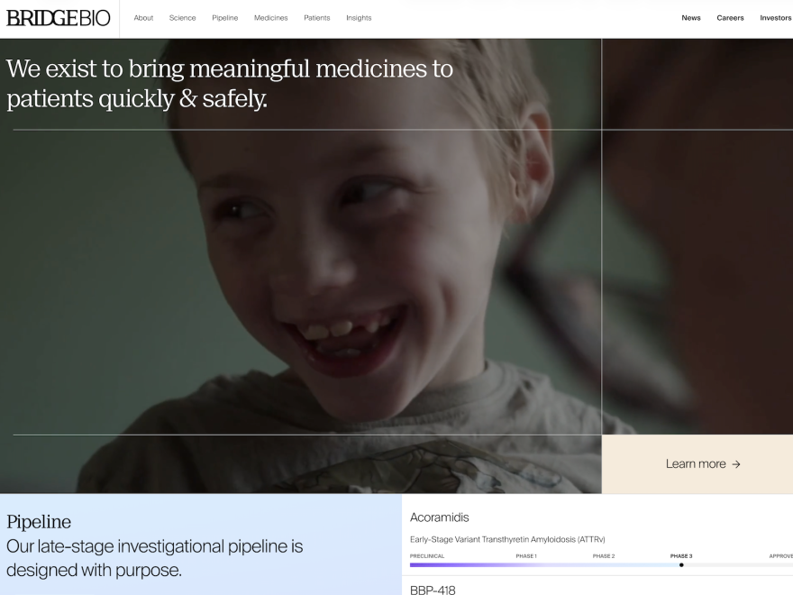Click the BridgeBio logo
This screenshot has height=595, width=793.
(x=59, y=18)
